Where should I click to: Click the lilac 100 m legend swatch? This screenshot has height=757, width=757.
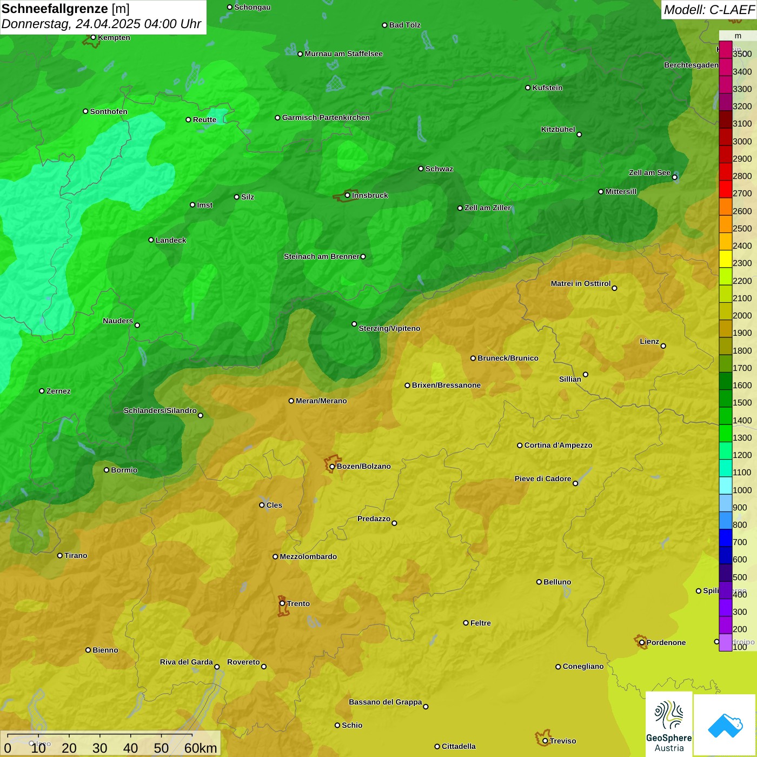pos(725,642)
